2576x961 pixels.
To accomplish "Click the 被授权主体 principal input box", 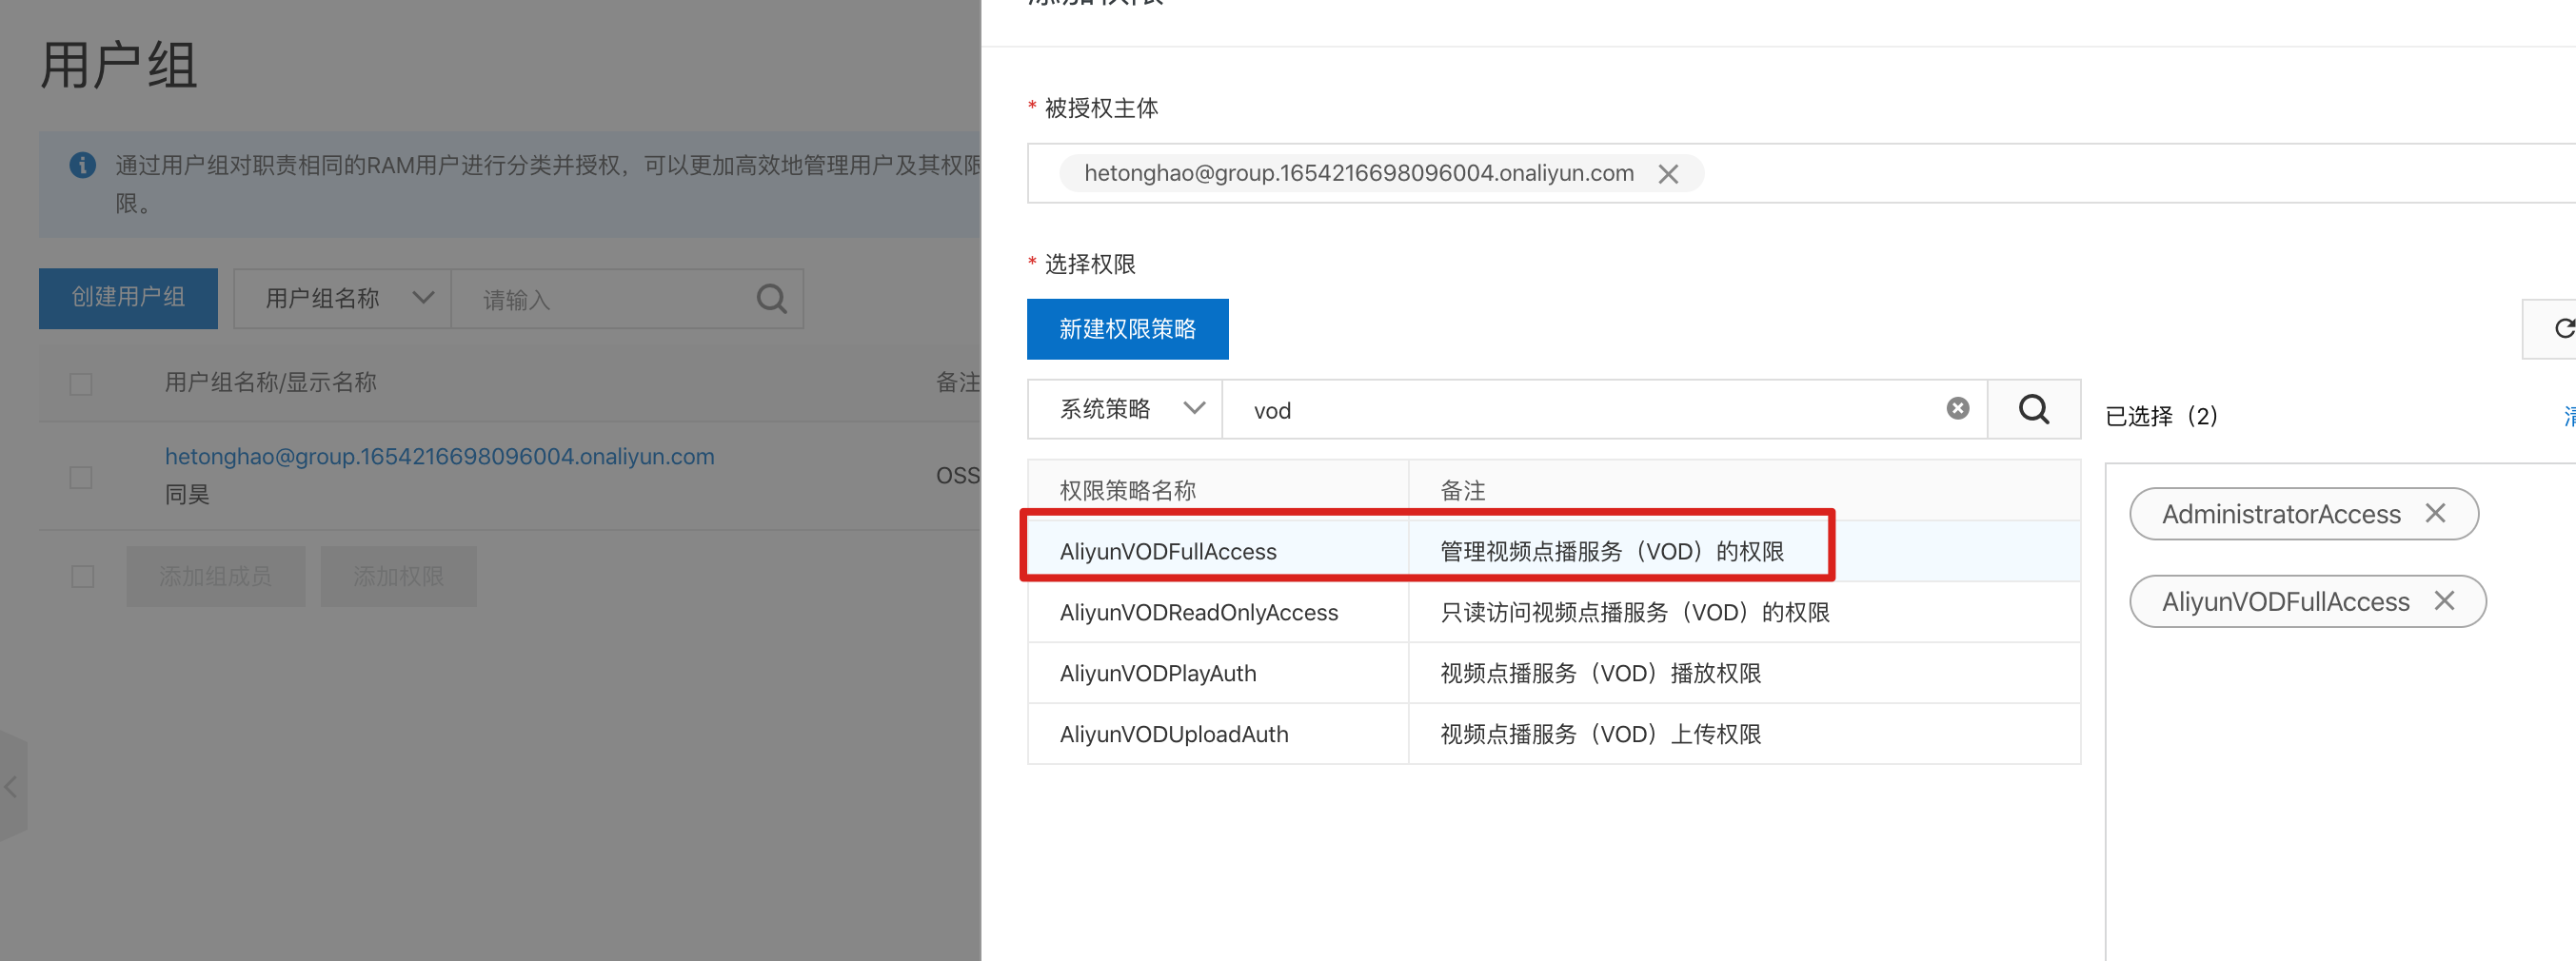I will point(1801,173).
